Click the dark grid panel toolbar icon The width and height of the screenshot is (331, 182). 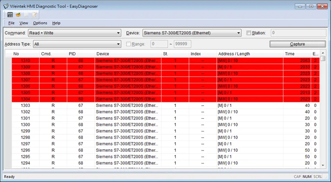coord(10,15)
